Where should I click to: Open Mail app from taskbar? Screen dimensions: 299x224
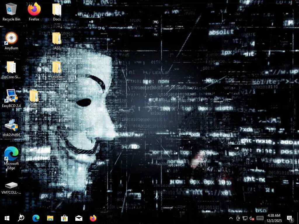point(79,218)
